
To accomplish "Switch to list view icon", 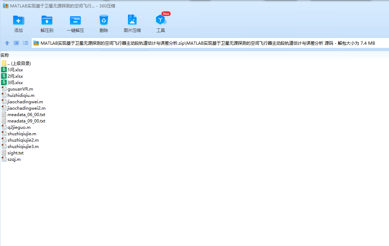I will pyautogui.click(x=26, y=43).
